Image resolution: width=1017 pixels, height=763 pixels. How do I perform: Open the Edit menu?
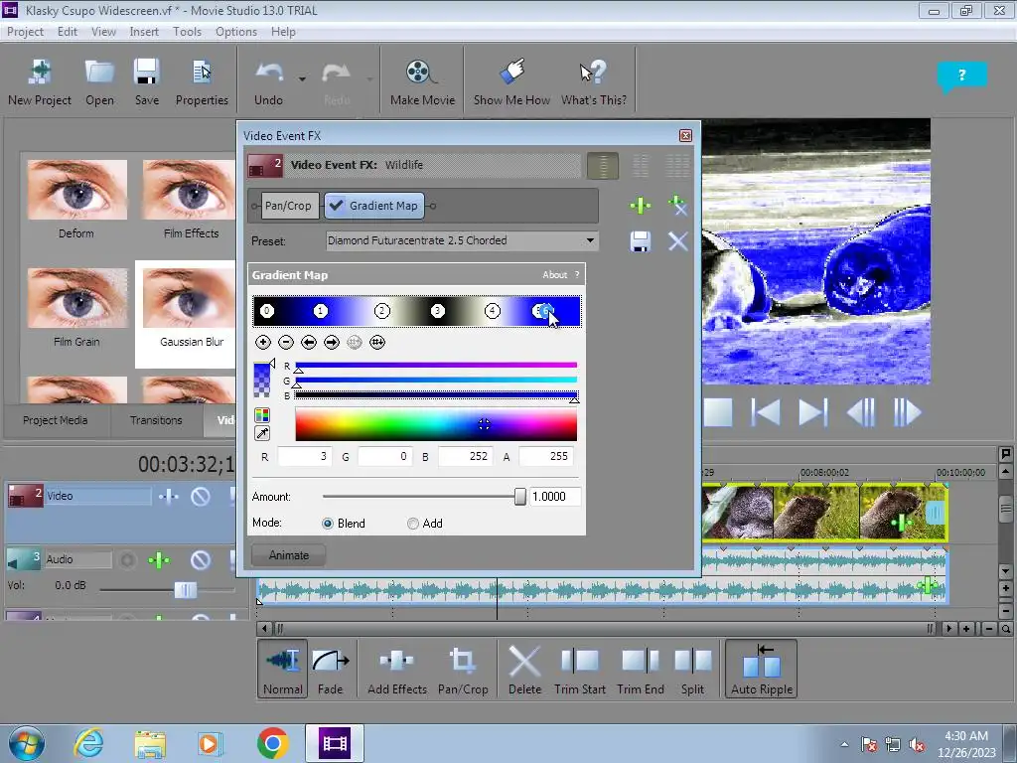[x=67, y=32]
